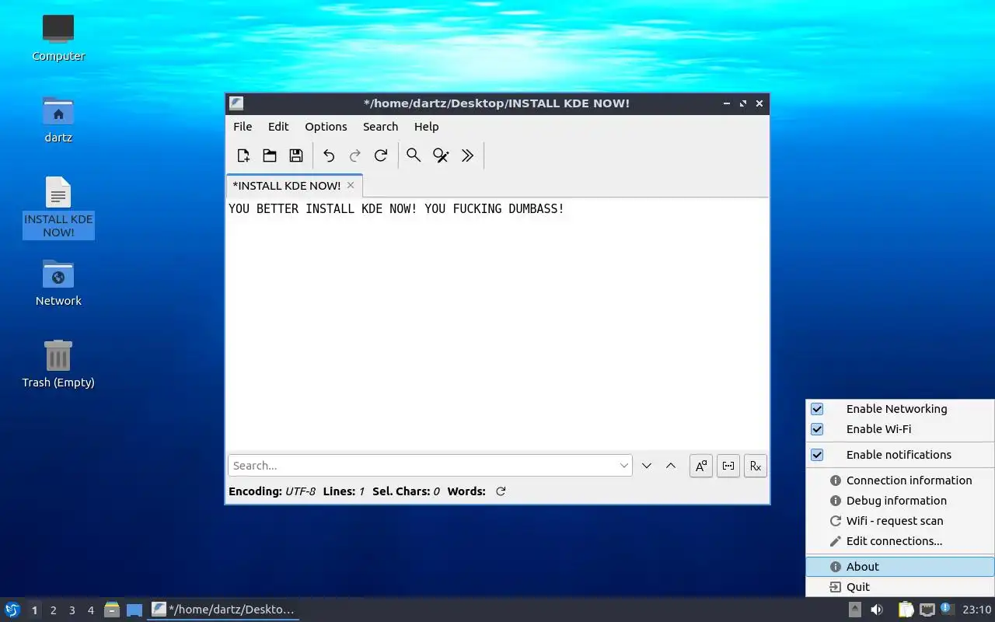Click the 23:10 panel clock
Viewport: 995px width, 622px height.
click(x=977, y=610)
